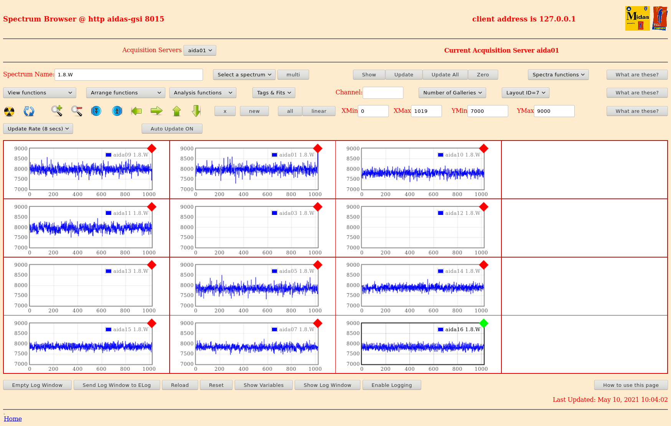Open the Analysis functions menu
The width and height of the screenshot is (671, 426).
pos(203,93)
